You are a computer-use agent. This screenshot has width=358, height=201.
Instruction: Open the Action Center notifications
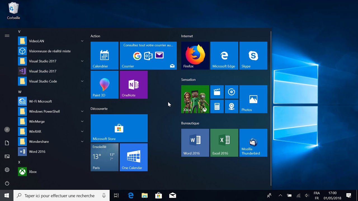click(349, 195)
